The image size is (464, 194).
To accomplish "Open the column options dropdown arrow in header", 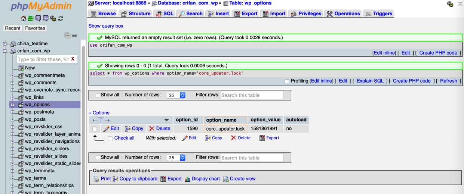I will [166, 120].
